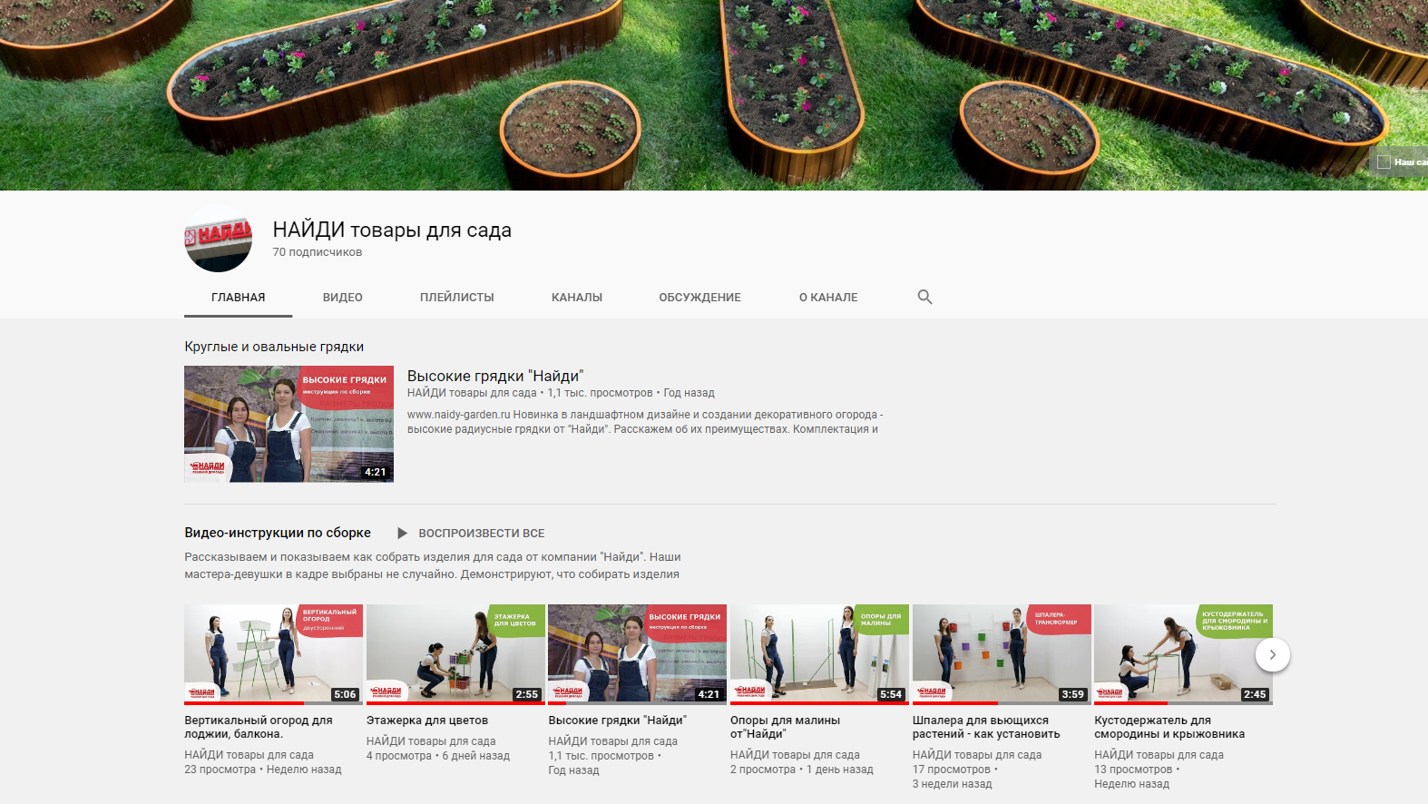Viewport: 1428px width, 804px height.
Task: Click ВОСПРОИЗВЕСТИ ВСЕ to play all
Action: 481,534
